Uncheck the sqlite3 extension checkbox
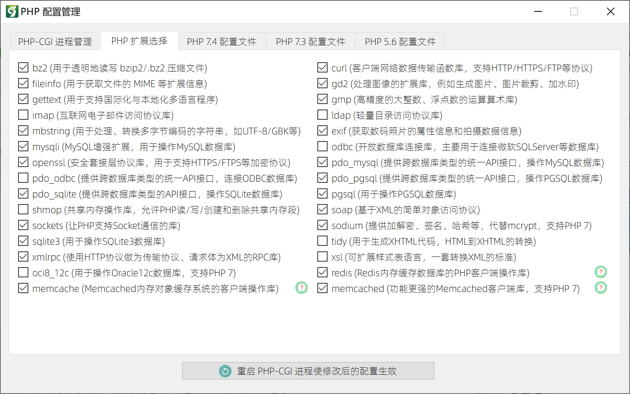Viewport: 630px width, 394px height. point(23,241)
